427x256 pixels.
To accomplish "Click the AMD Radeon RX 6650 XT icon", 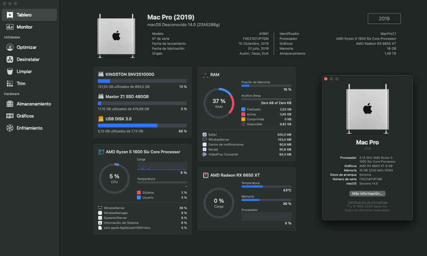I will click(x=206, y=175).
